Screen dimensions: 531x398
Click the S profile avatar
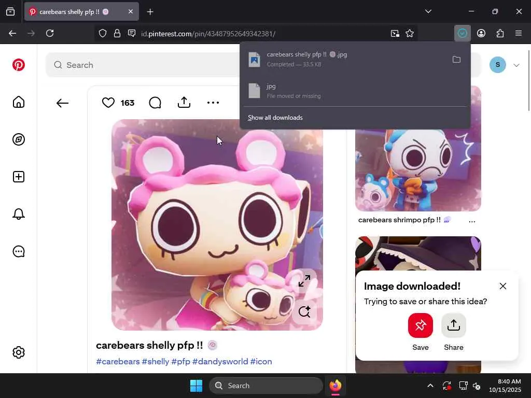pyautogui.click(x=497, y=65)
